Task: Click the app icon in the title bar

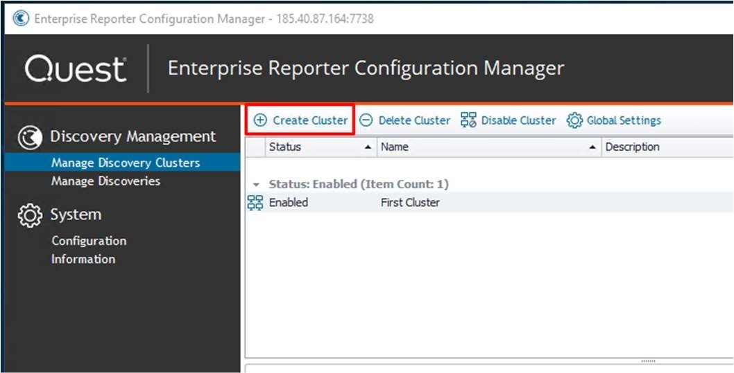Action: pos(21,19)
